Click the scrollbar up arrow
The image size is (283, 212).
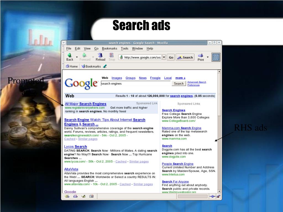point(219,71)
